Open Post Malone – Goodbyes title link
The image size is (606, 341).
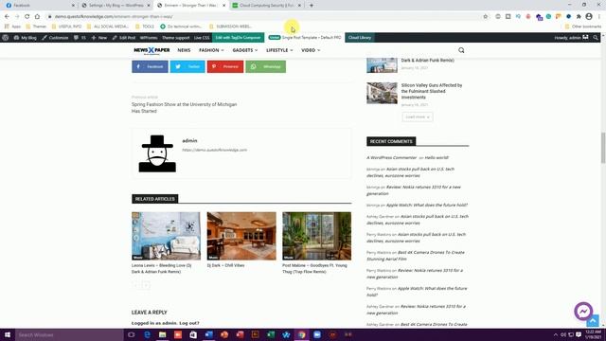point(314,269)
